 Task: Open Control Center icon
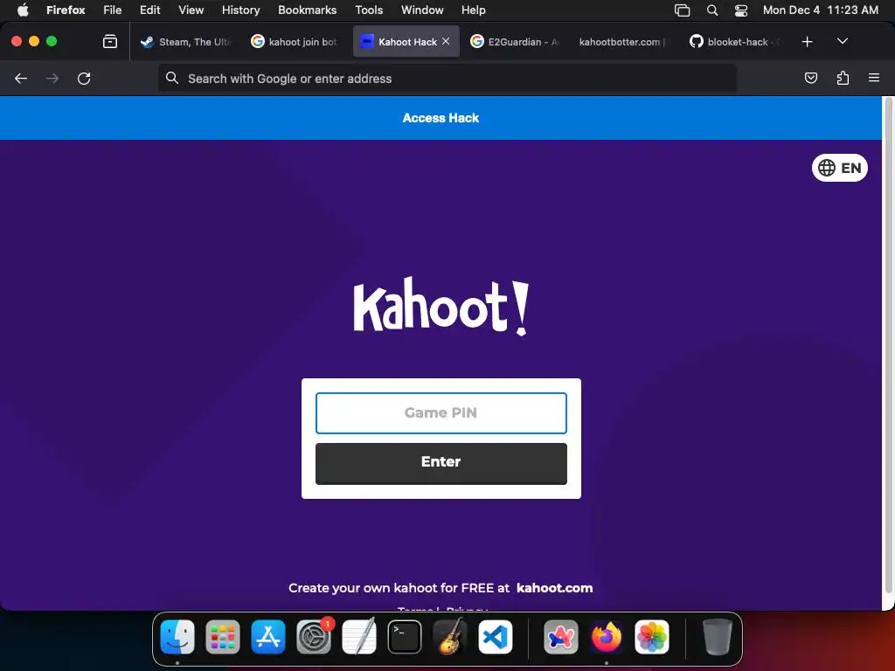point(741,10)
